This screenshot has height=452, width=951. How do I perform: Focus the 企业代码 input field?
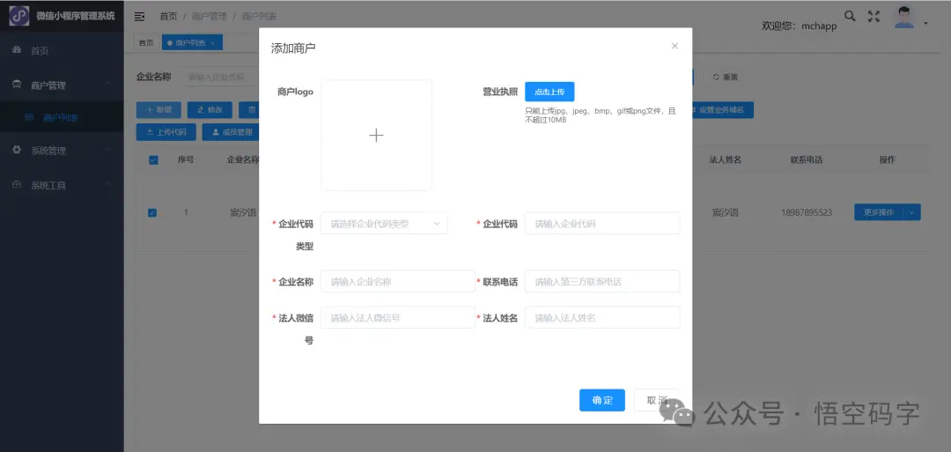coord(602,223)
